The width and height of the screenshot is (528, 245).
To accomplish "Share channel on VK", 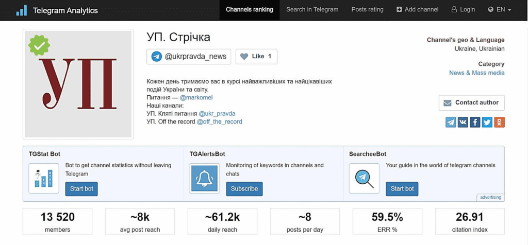I will point(463,122).
